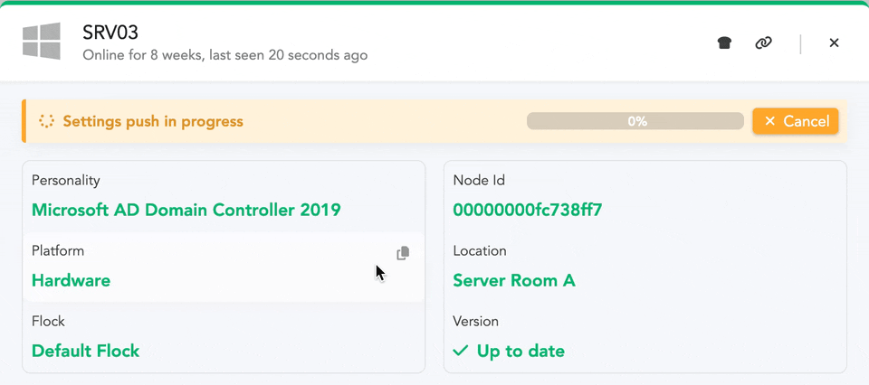
Task: Close the SRV03 details panel
Action: (x=834, y=42)
